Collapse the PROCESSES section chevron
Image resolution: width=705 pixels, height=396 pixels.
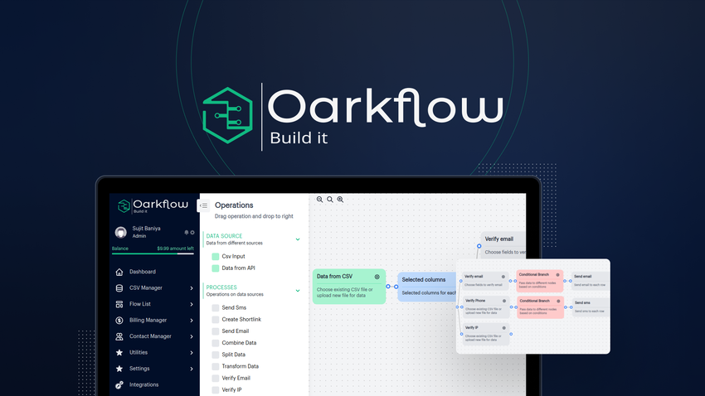coord(298,291)
